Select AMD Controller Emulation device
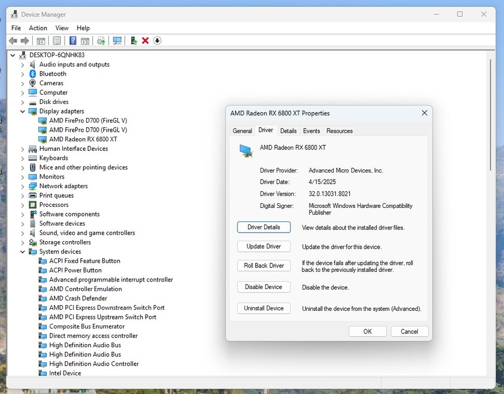Screen dimensions: 504x394 pyautogui.click(x=86, y=289)
